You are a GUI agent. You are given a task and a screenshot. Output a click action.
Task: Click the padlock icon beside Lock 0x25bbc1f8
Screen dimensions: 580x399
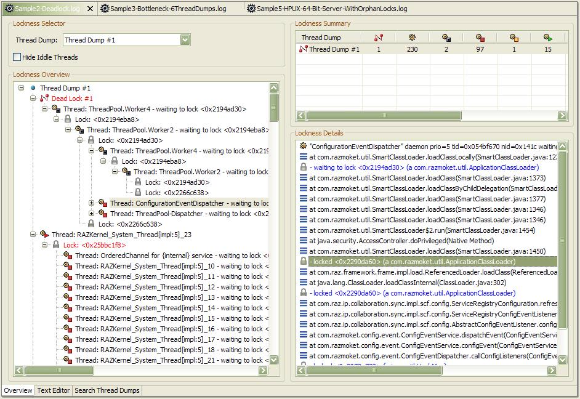[56, 245]
